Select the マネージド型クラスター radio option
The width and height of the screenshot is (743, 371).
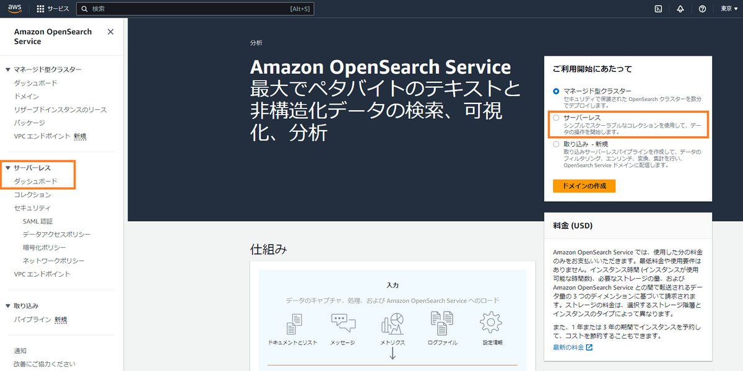click(556, 91)
